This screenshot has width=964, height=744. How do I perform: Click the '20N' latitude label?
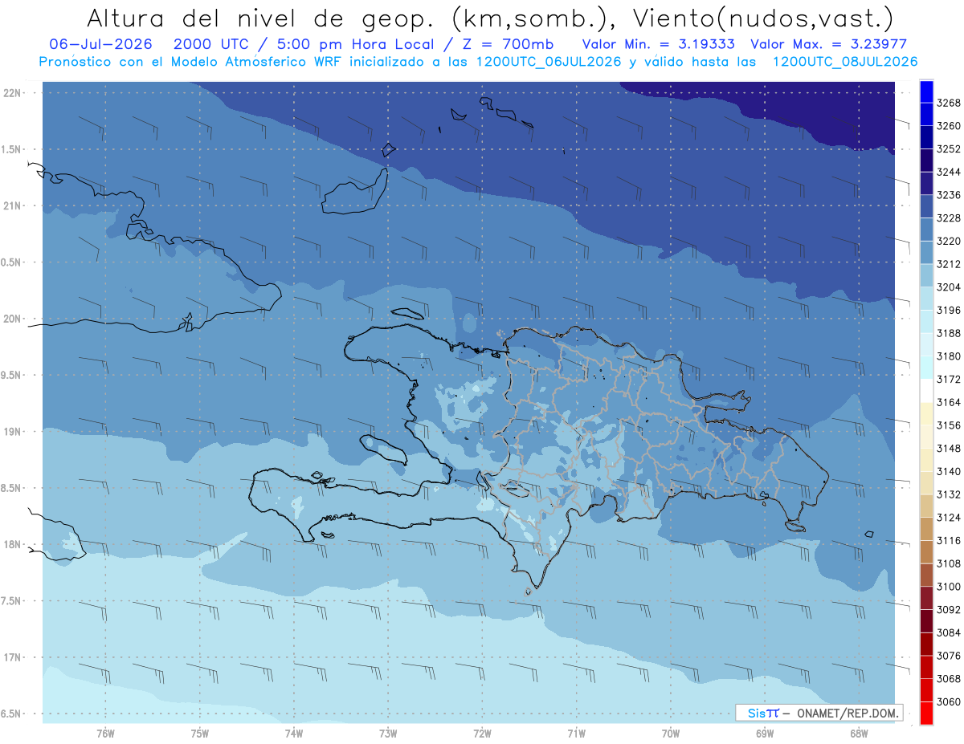coord(14,319)
